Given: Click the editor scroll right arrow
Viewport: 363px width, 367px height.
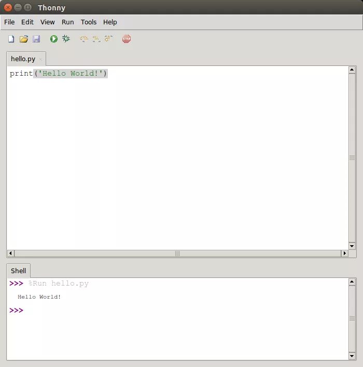Looking at the screenshot, I should coord(344,253).
